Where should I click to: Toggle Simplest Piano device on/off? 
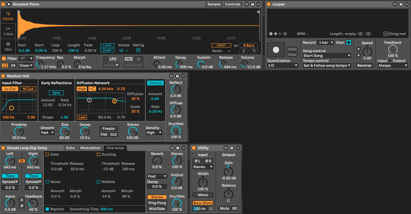(3, 4)
